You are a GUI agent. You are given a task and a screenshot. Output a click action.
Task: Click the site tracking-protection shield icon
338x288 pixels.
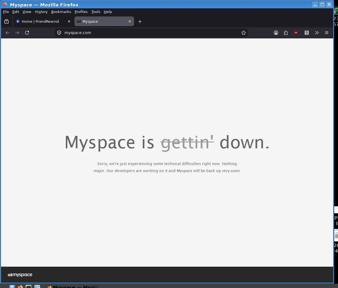(59, 33)
